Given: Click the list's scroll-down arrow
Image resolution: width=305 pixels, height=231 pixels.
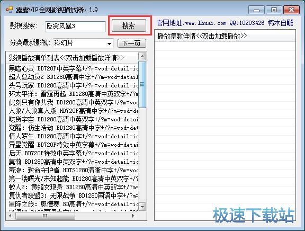Looking at the screenshot, I should click(142, 207).
